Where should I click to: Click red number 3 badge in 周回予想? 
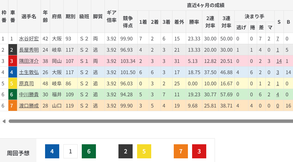click(199, 151)
